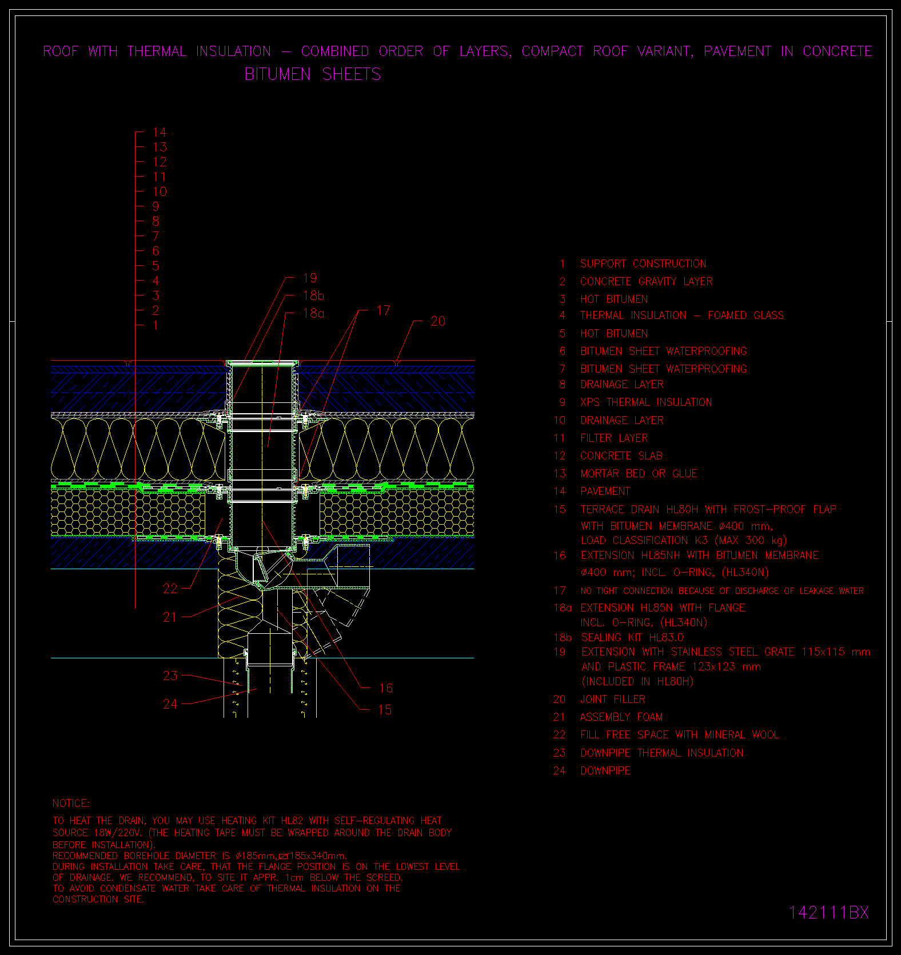Click 'PAVEMENT' legend entry
Screen dimensions: 901x955
pos(605,491)
